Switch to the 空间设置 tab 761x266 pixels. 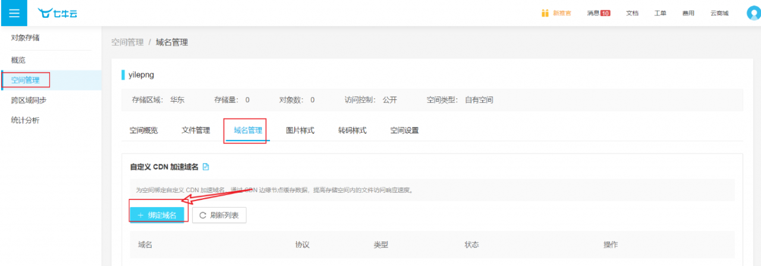(x=404, y=130)
